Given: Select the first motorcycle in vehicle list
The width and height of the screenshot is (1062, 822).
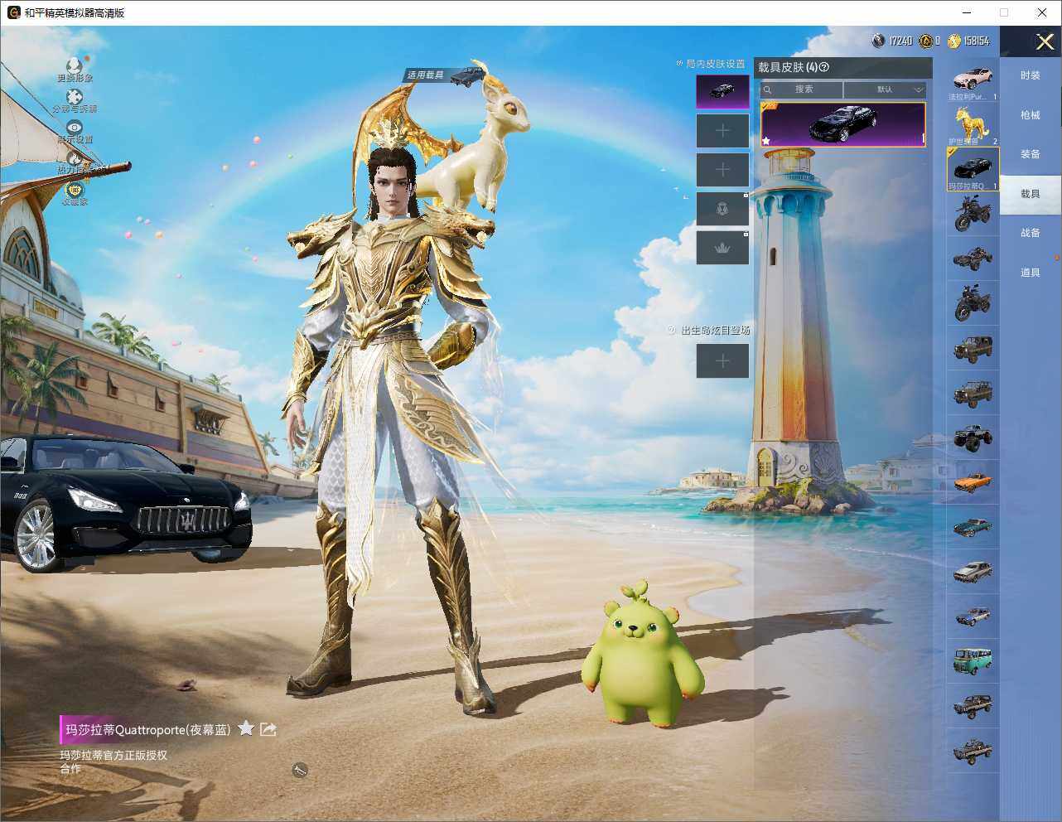Looking at the screenshot, I should [973, 215].
